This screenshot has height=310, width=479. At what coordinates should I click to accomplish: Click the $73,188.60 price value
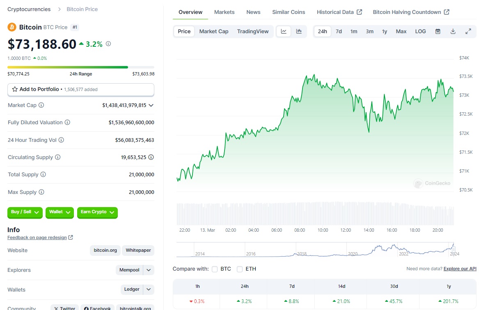[42, 44]
